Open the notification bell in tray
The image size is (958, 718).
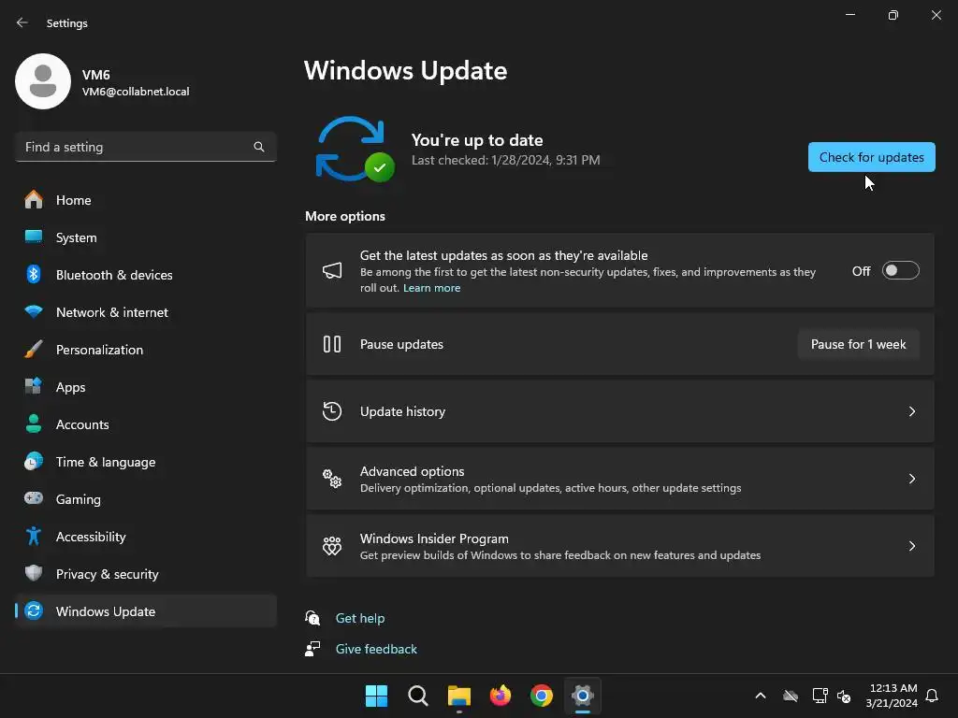pos(933,696)
